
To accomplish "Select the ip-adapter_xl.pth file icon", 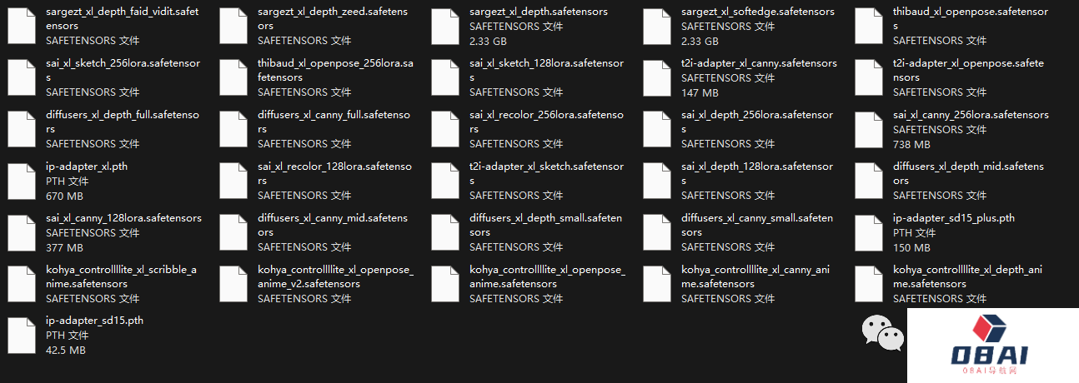I will [x=21, y=181].
